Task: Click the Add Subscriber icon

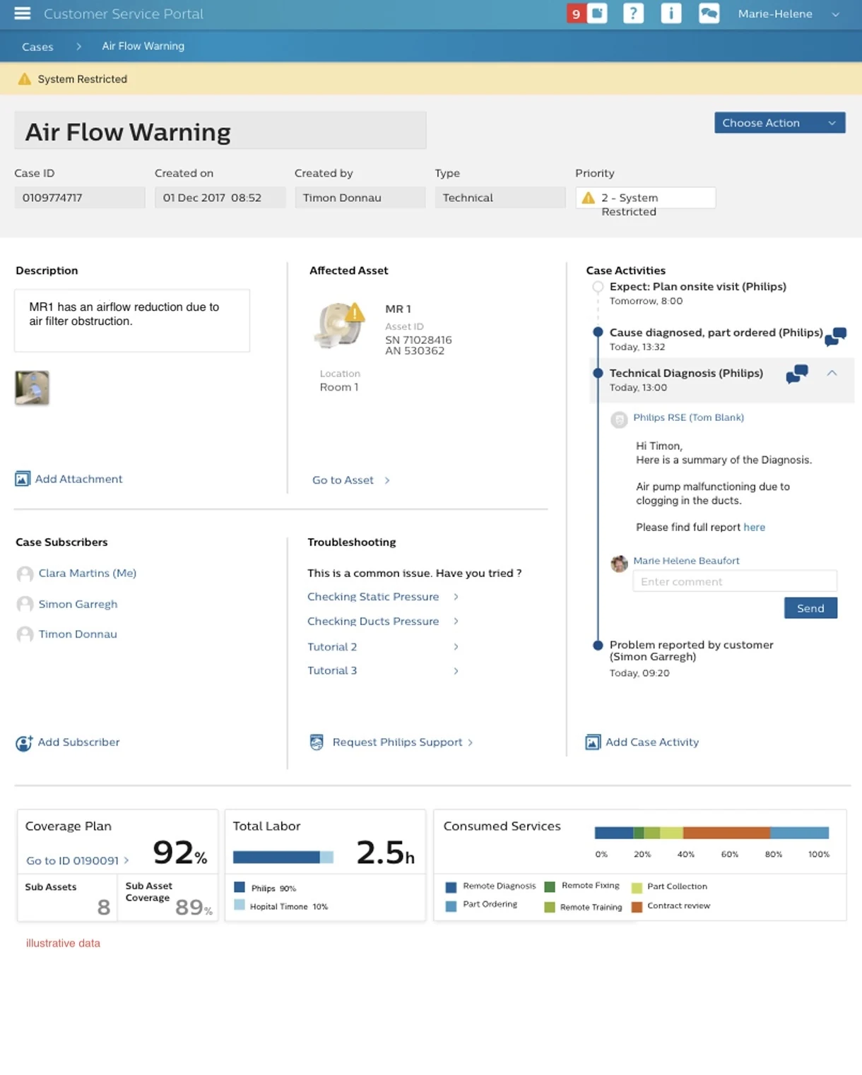Action: [x=24, y=743]
